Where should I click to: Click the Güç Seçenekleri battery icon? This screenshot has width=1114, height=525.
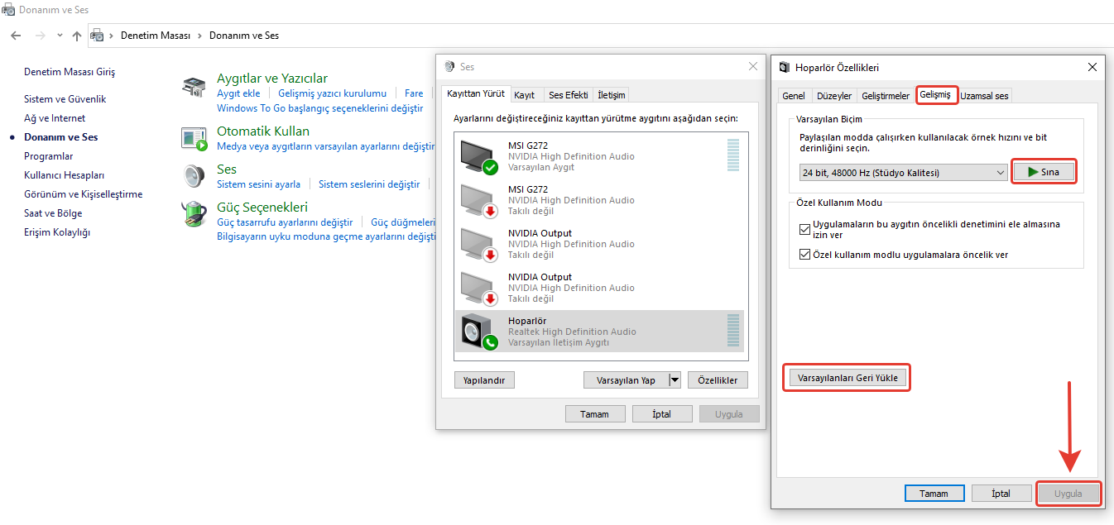pos(194,214)
